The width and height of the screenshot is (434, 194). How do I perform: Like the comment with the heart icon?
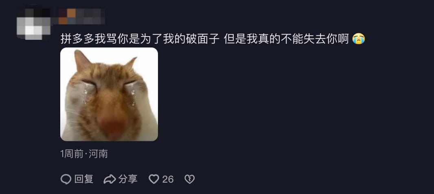coord(154,179)
